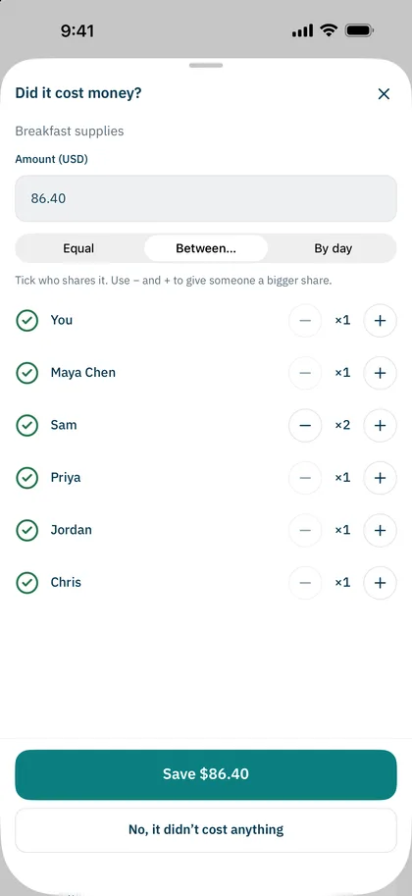This screenshot has width=412, height=896.
Task: Uncheck You from sharing the cost
Action: (x=26, y=321)
